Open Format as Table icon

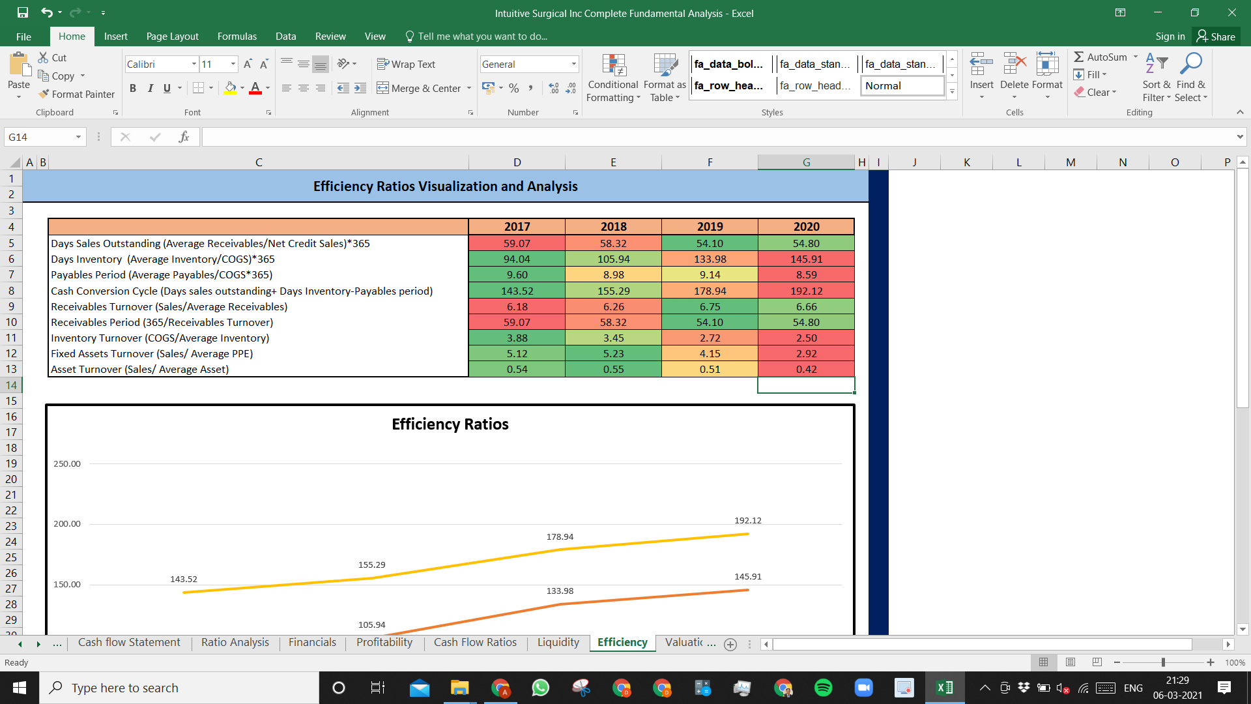[665, 65]
